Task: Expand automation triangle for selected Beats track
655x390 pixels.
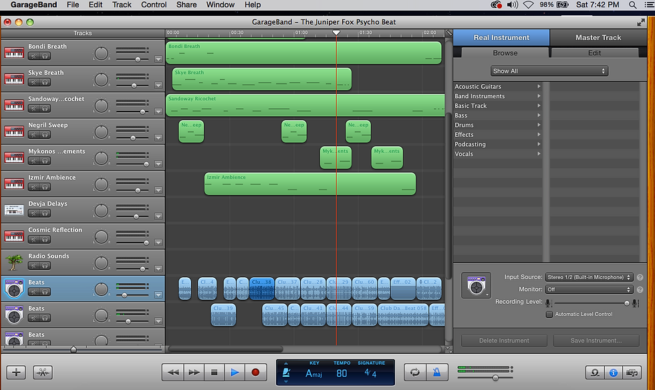Action: (x=158, y=295)
